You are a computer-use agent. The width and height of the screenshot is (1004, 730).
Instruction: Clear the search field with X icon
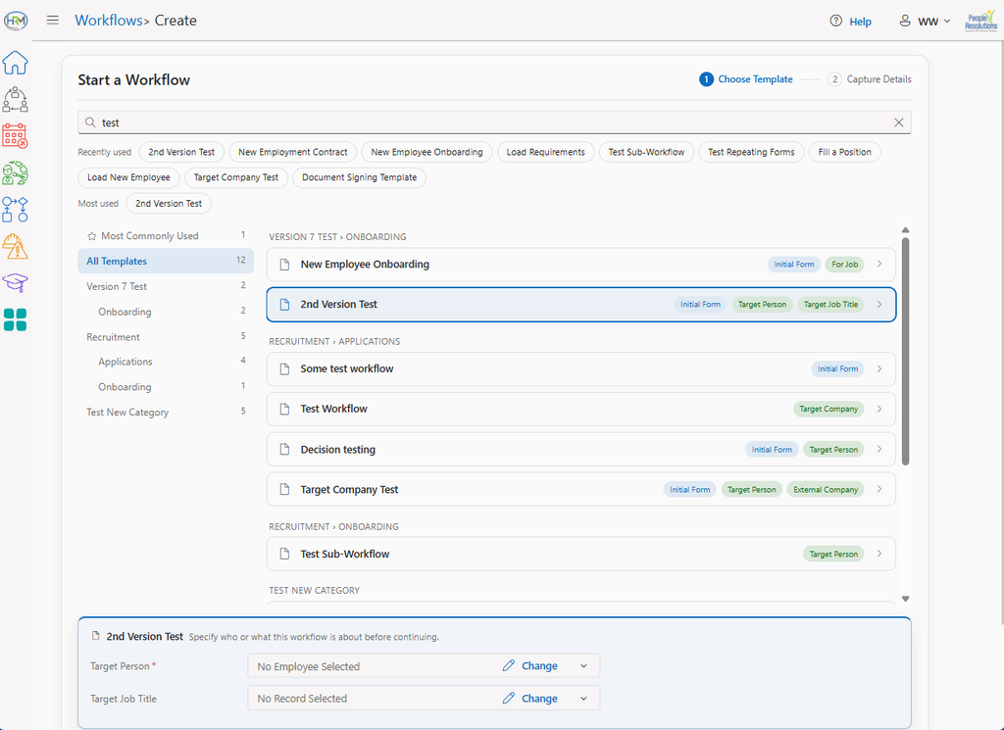click(898, 122)
